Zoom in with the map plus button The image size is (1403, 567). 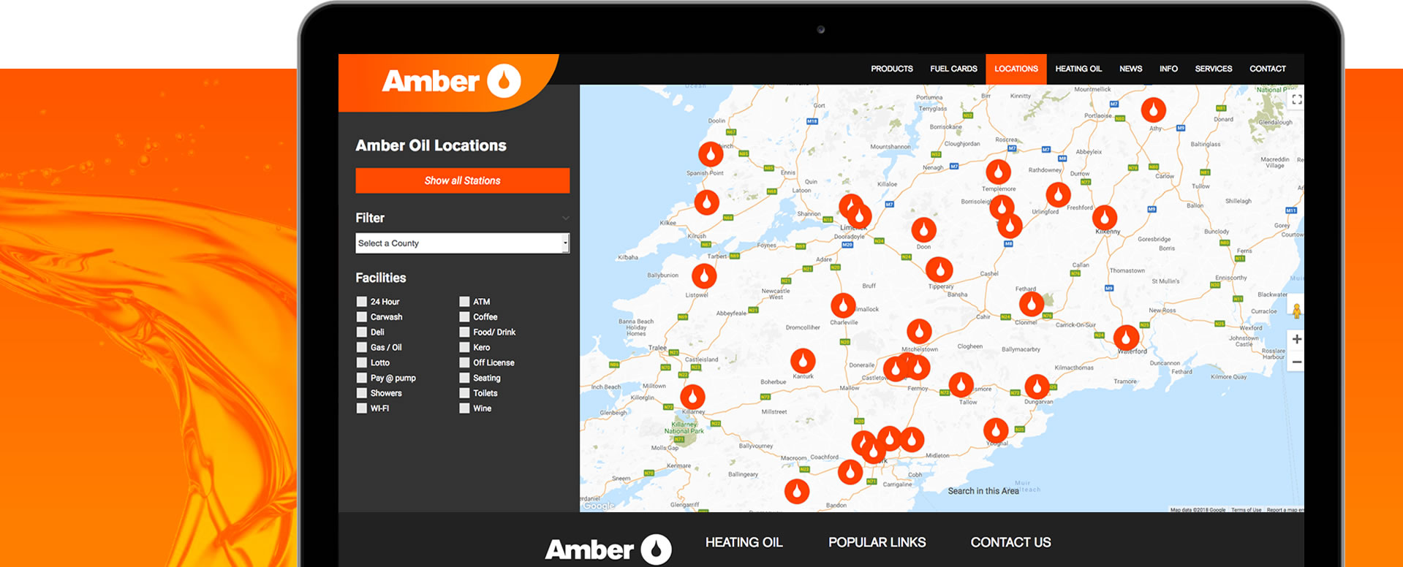click(1296, 339)
